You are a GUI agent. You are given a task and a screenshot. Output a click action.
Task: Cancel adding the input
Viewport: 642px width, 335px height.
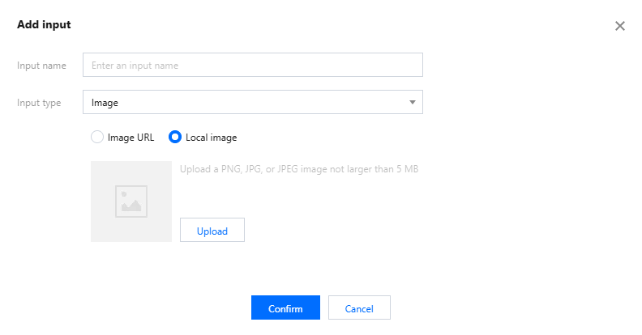click(359, 308)
